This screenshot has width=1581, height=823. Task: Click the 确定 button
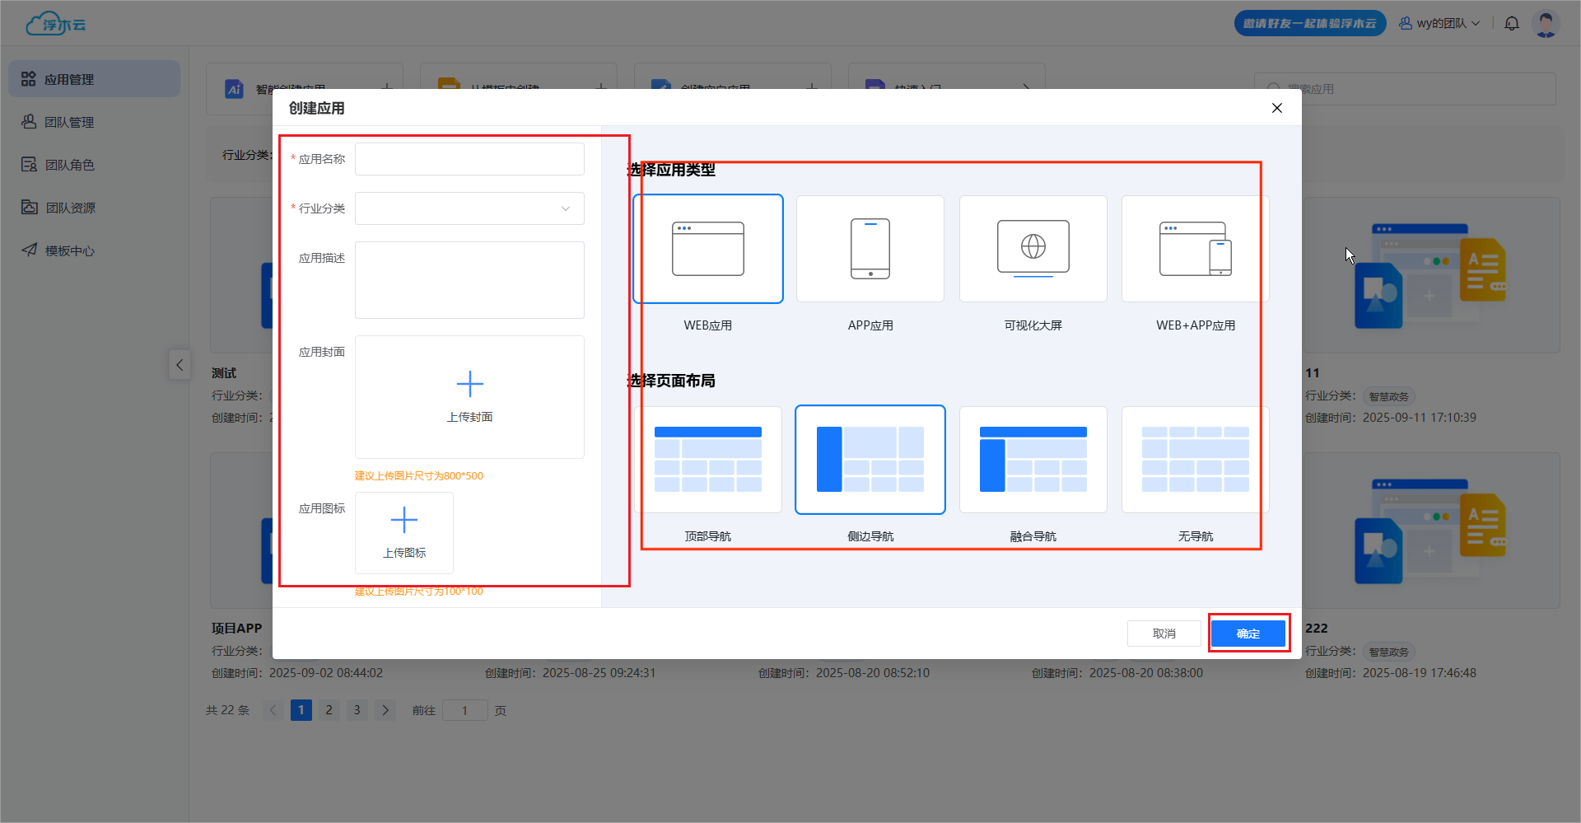(1248, 634)
